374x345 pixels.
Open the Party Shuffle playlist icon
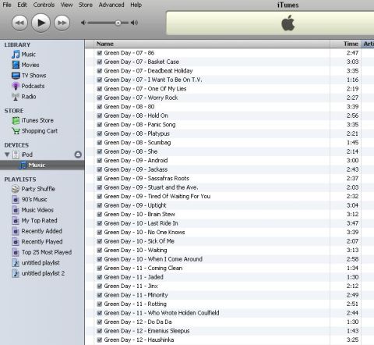[x=16, y=189]
